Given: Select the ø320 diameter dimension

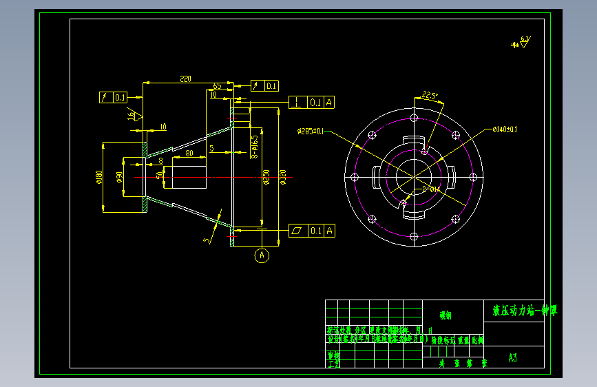Looking at the screenshot, I should pyautogui.click(x=282, y=177).
